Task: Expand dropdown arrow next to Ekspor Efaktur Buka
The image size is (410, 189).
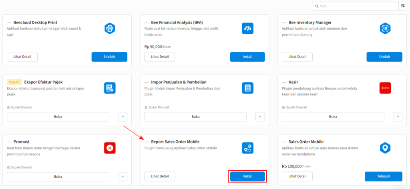Action: [x=123, y=117]
